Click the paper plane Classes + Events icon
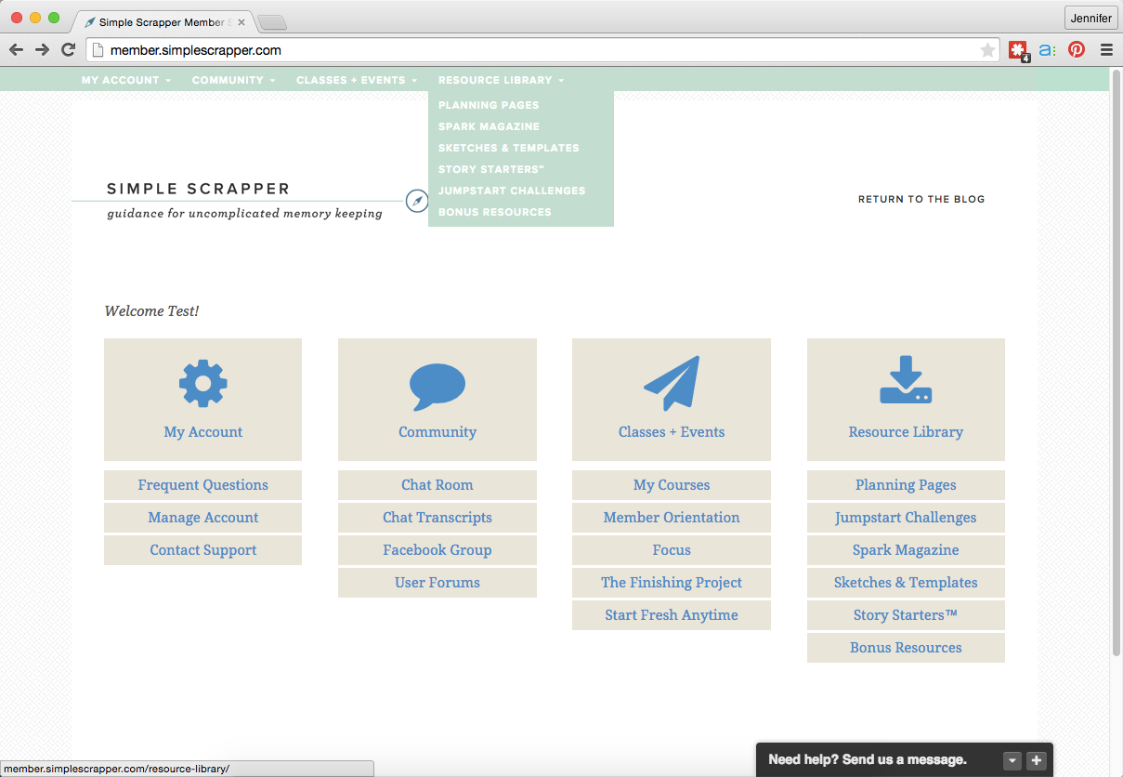The height and width of the screenshot is (777, 1123). click(671, 383)
